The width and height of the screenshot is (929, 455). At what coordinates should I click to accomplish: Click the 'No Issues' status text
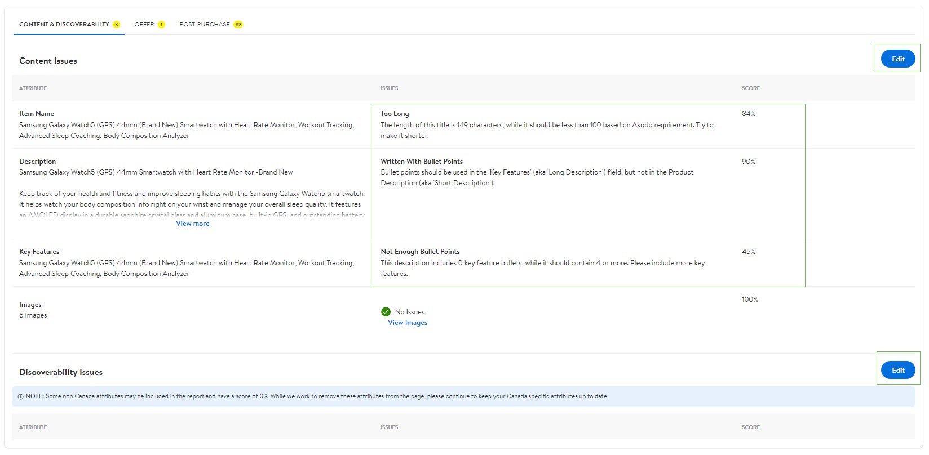tap(410, 312)
